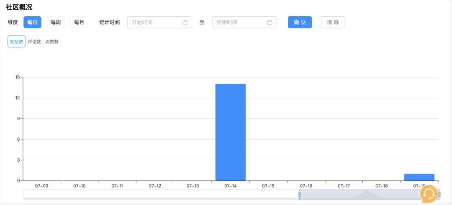Switch to the 点赞数 tab

point(52,41)
